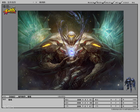Screen dimensions: 140x112
Task: Select the name 【机战】_宣传制作_壁纸
Action: (20, 96)
